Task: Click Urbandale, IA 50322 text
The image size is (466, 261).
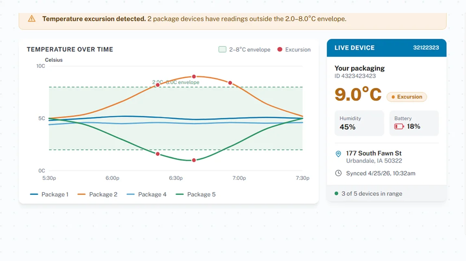Action: point(374,161)
